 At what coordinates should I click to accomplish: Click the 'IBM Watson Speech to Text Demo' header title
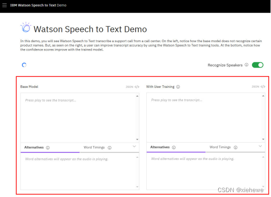(x=38, y=5)
